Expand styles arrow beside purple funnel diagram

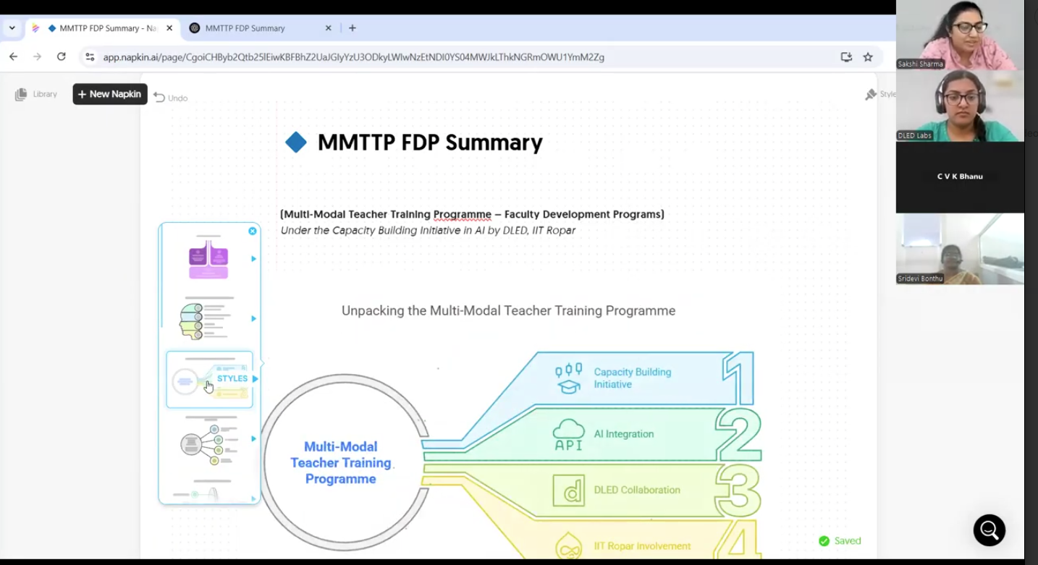(253, 258)
